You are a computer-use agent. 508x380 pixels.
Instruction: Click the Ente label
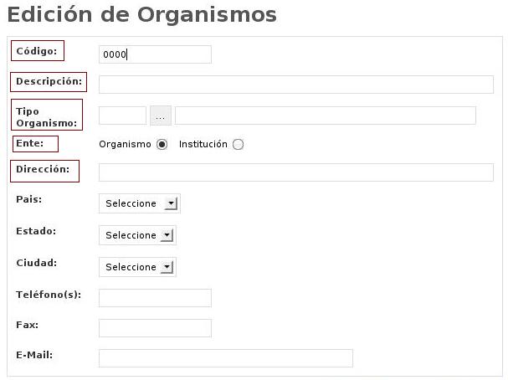pyautogui.click(x=30, y=143)
